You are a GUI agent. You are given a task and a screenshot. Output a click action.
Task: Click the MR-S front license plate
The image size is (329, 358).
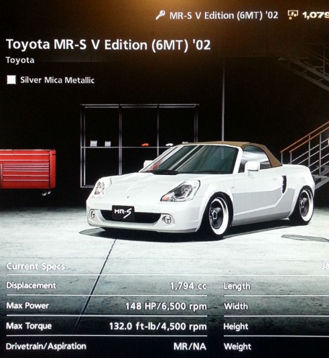click(x=123, y=213)
